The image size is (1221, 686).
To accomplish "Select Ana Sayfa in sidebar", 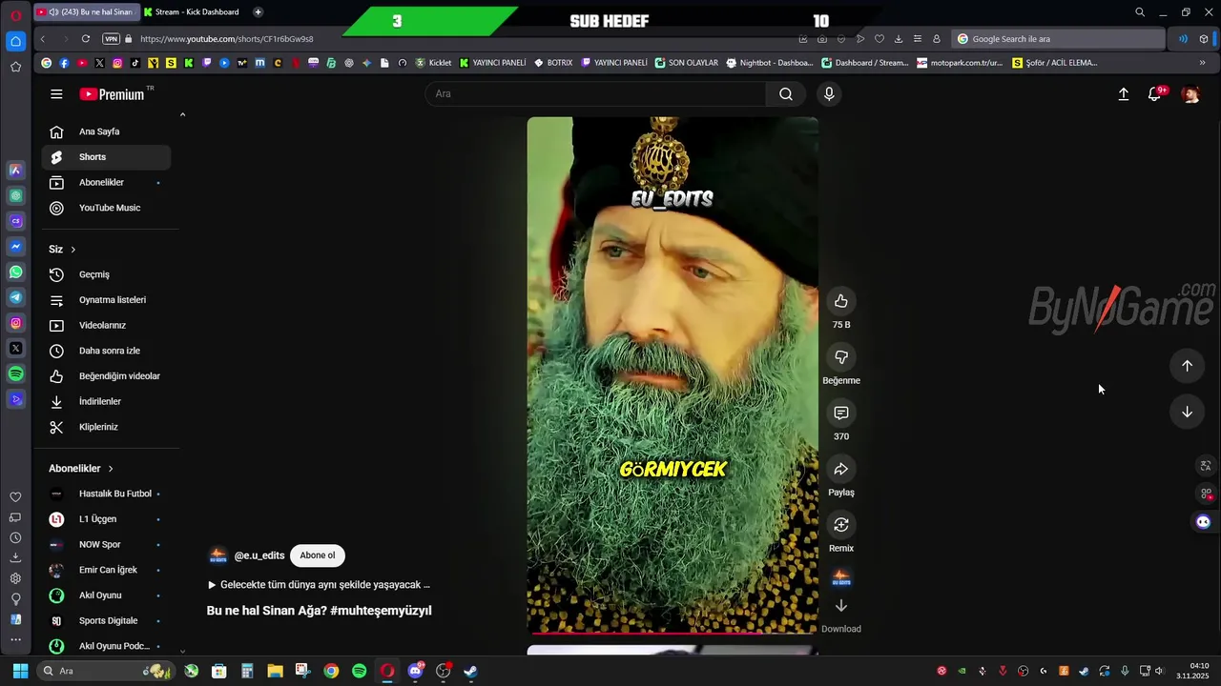I will 106,131.
